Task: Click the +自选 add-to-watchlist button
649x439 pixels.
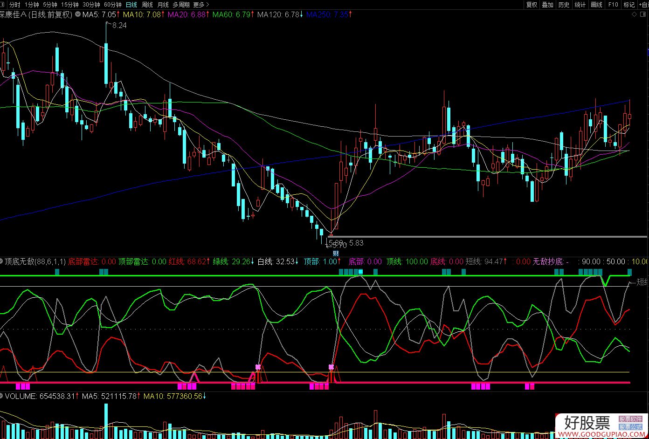Action: click(x=643, y=5)
